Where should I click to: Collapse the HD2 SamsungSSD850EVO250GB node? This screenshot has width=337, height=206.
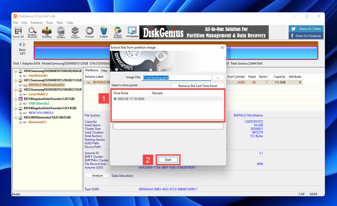coord(16,90)
